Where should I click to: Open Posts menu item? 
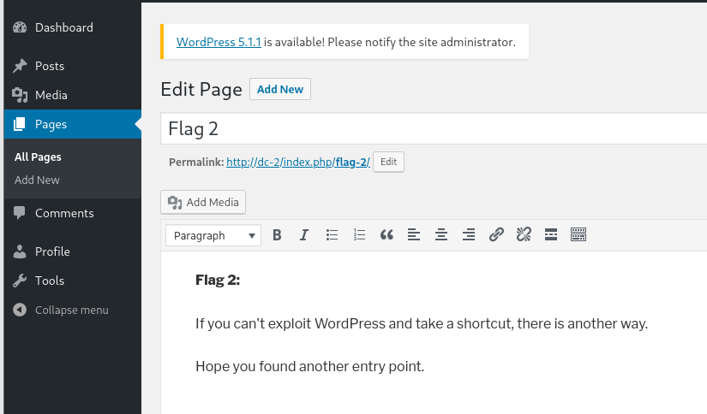click(x=73, y=66)
